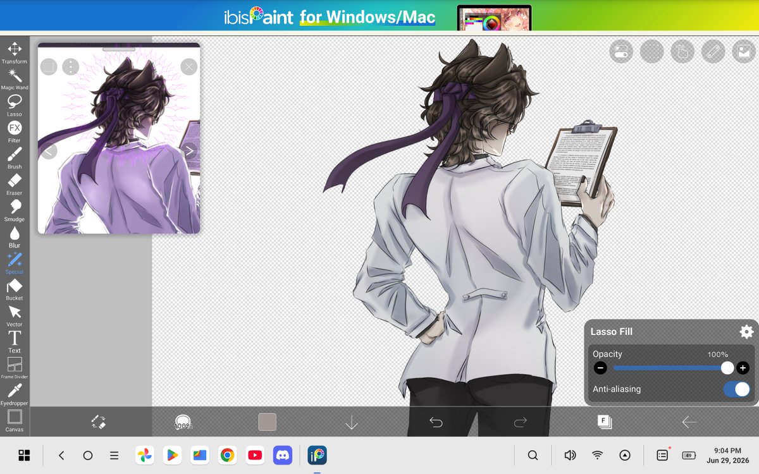Image resolution: width=759 pixels, height=474 pixels.
Task: Open the ibisPaint for Windows/Mac banner
Action: (x=379, y=16)
